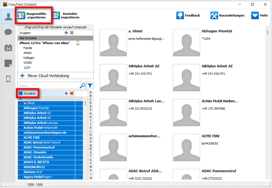The width and height of the screenshot is (272, 188).
Task: Uncheck Abfragen Priorität checkbox
Action: pyautogui.click(x=20, y=108)
